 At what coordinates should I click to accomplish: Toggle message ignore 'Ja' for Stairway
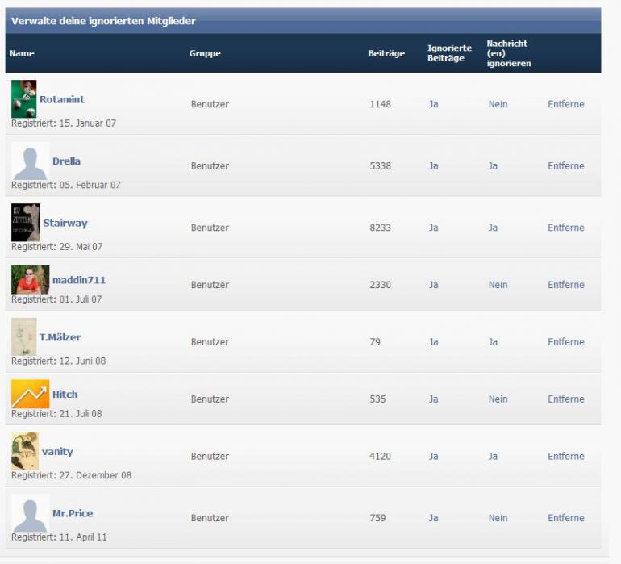493,228
